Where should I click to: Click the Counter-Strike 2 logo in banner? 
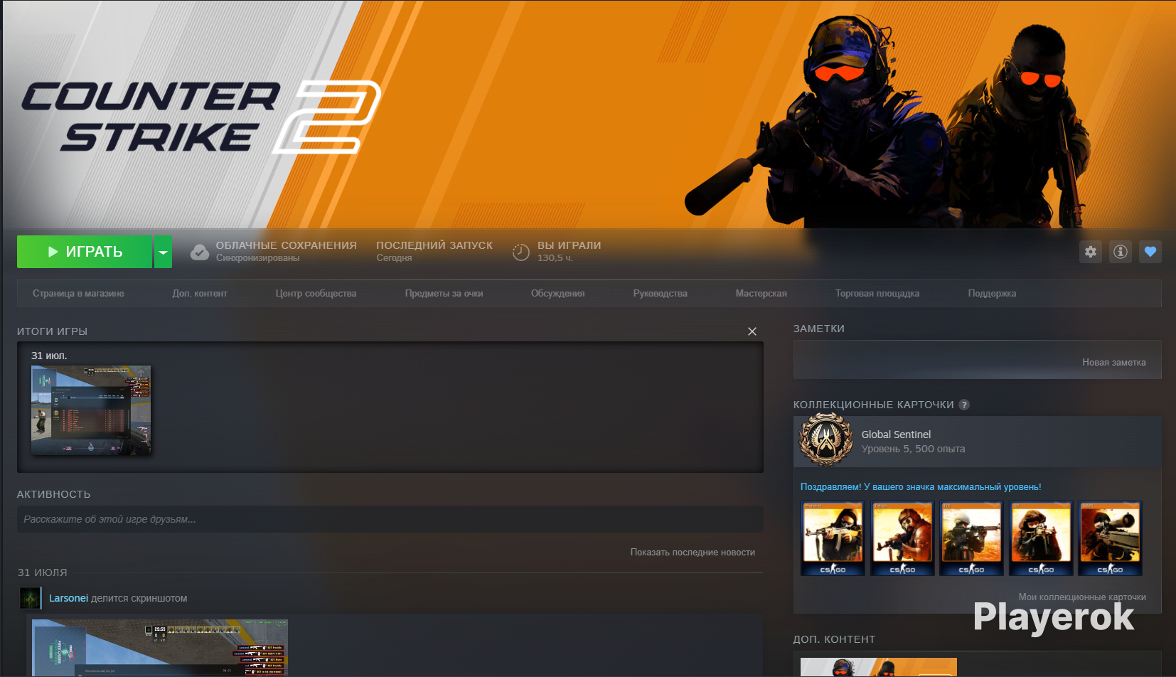201,117
